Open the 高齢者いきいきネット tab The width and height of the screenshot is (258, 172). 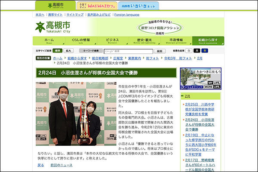(x=138, y=6)
